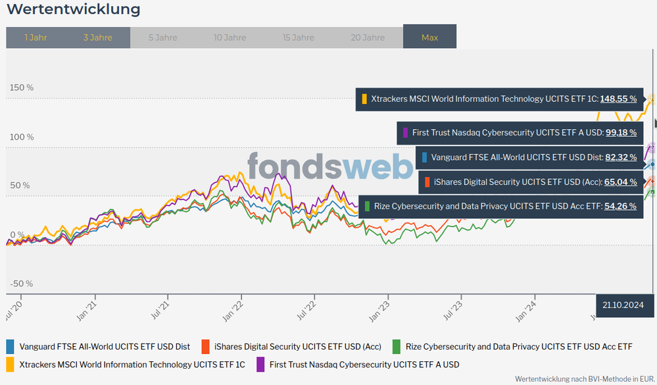Click First Trust tooltip value 99,18 %
The height and width of the screenshot is (385, 657).
(621, 132)
